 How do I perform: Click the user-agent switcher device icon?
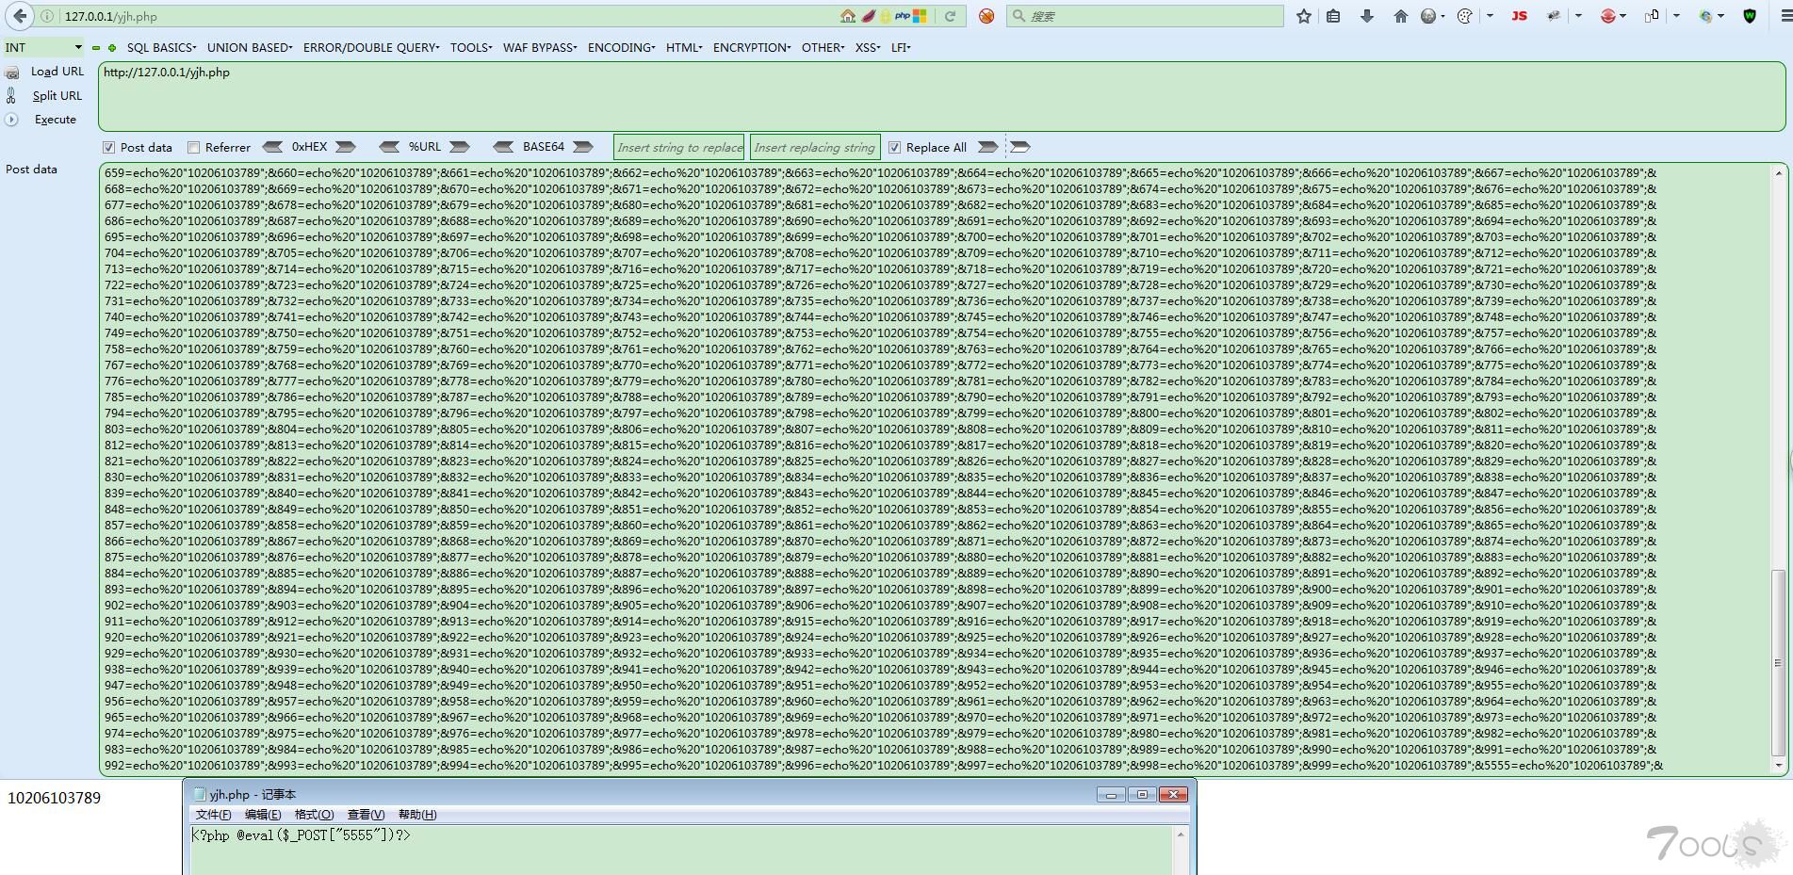1652,16
